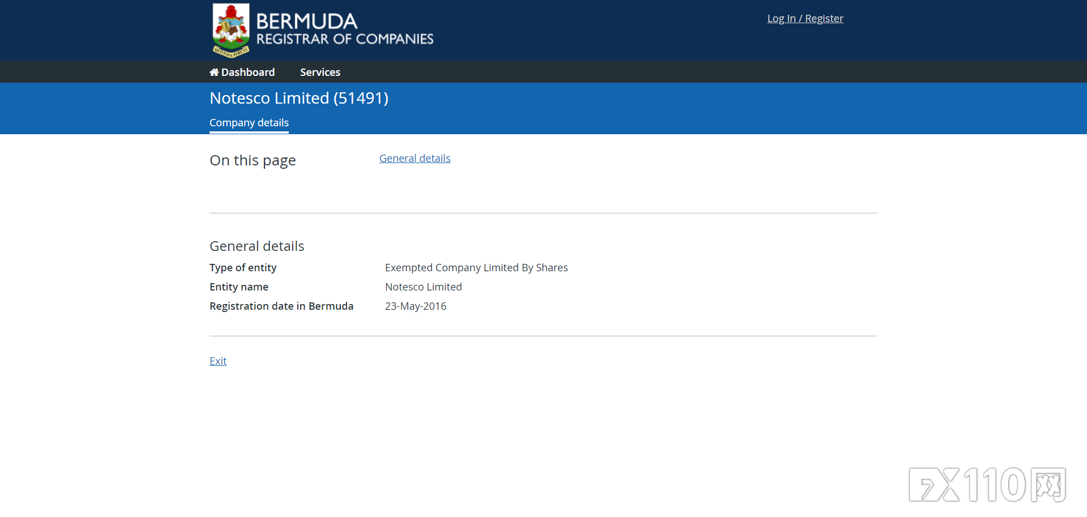The width and height of the screenshot is (1087, 517).
Task: Click the Notesco Limited (51491) page title
Action: [299, 98]
